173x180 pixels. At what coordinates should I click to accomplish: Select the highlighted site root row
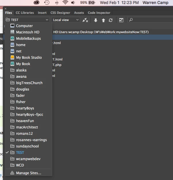coord(113,37)
